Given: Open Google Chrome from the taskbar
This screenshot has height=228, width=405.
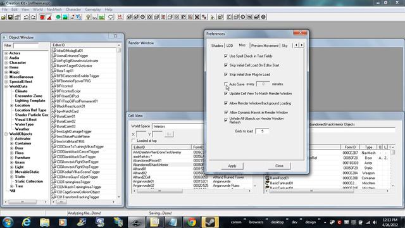Looking at the screenshot, I should click(191, 222).
